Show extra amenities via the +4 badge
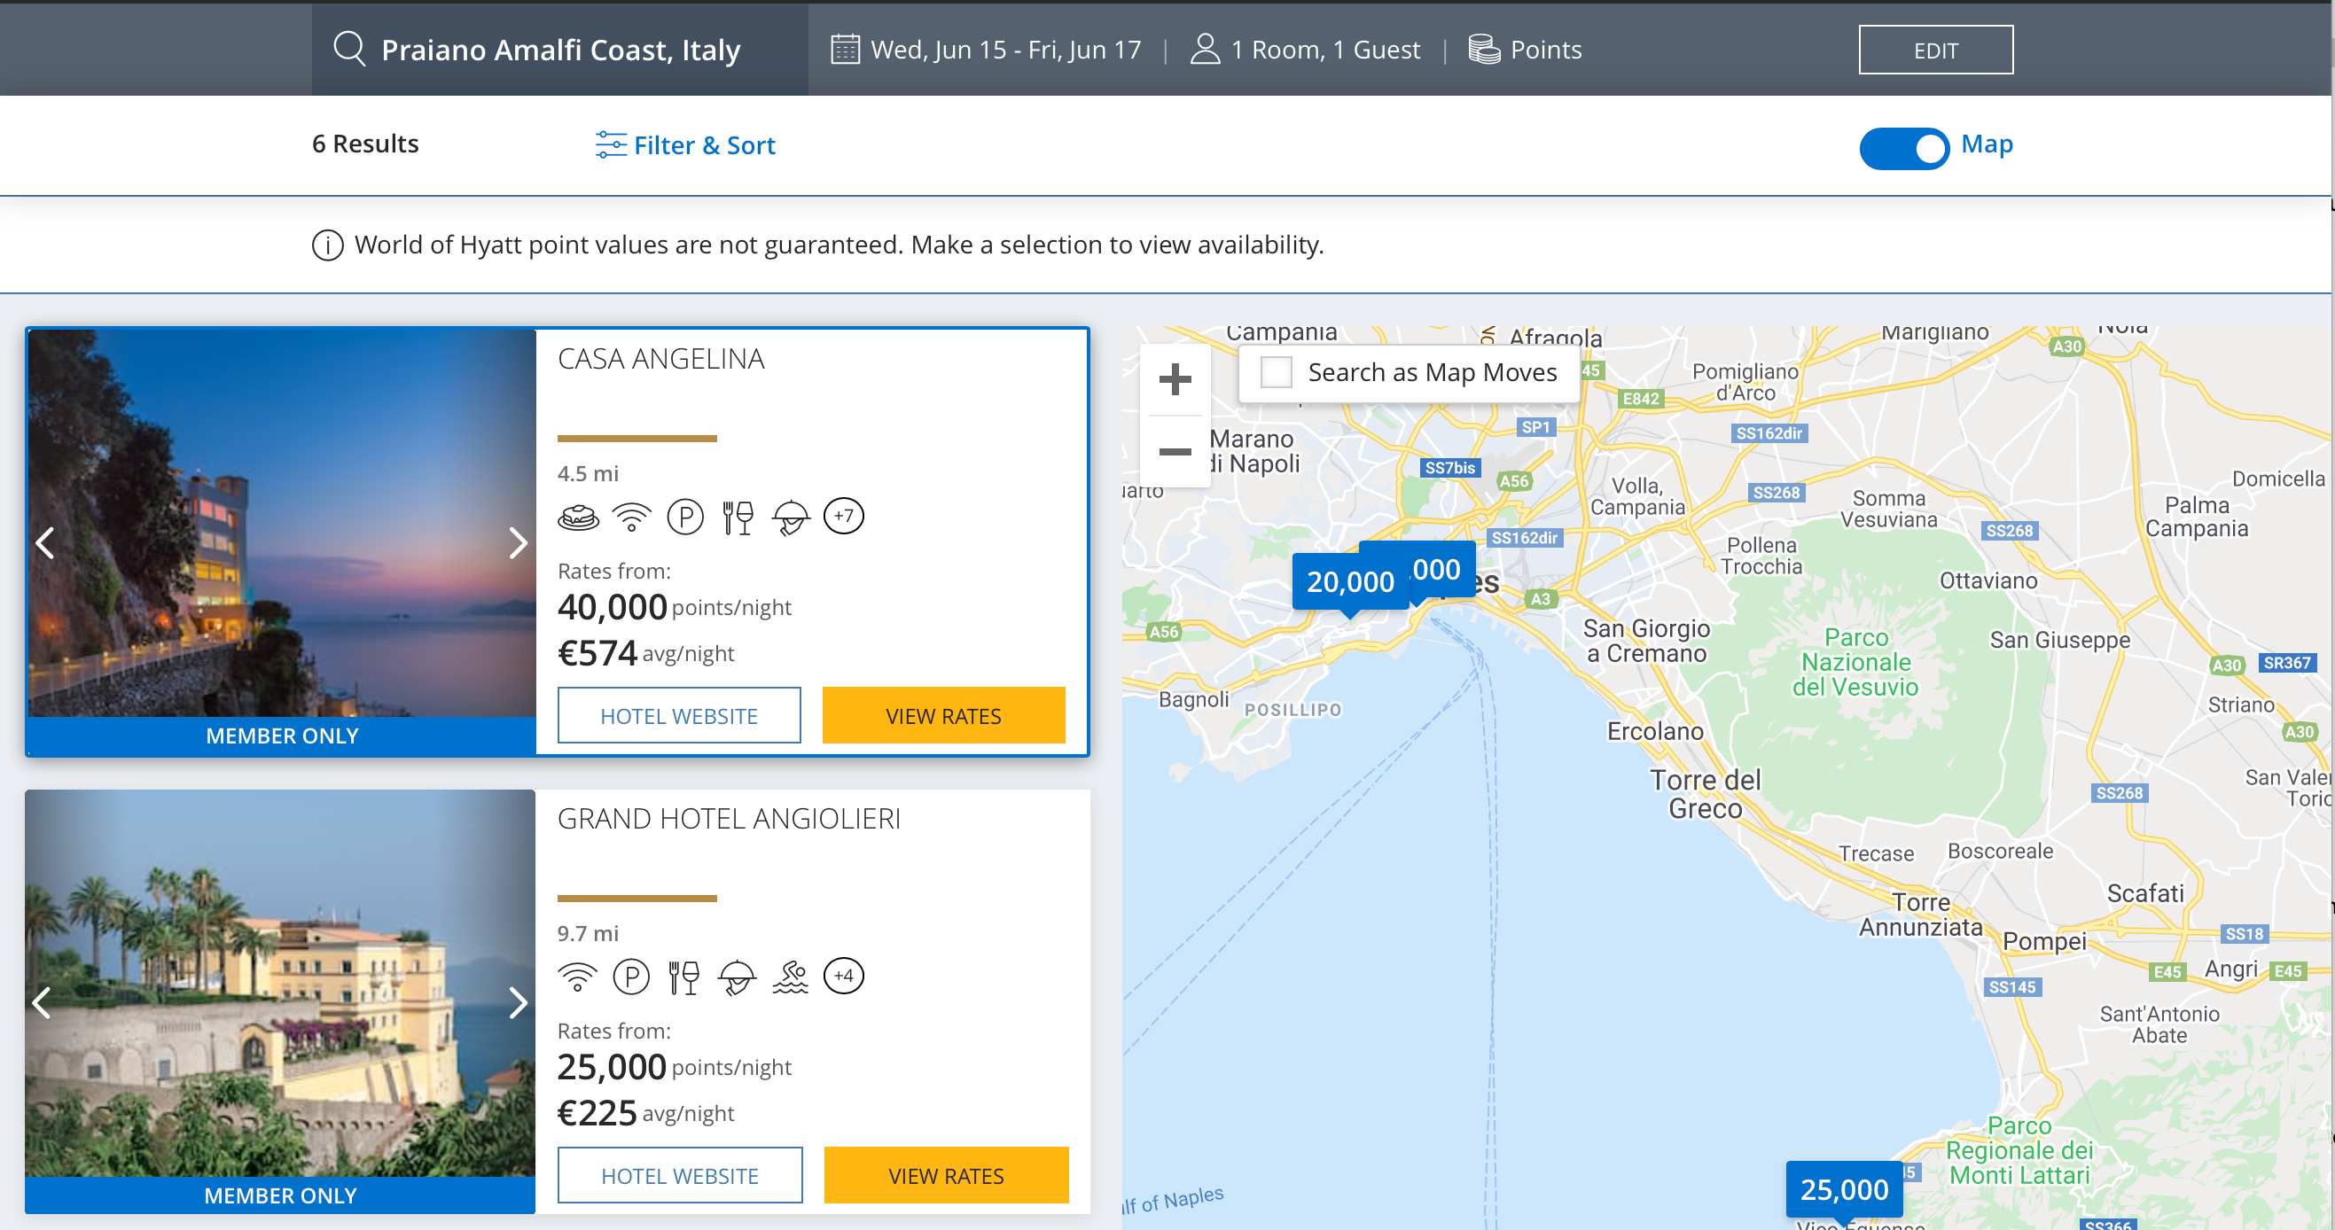This screenshot has height=1230, width=2335. point(844,977)
